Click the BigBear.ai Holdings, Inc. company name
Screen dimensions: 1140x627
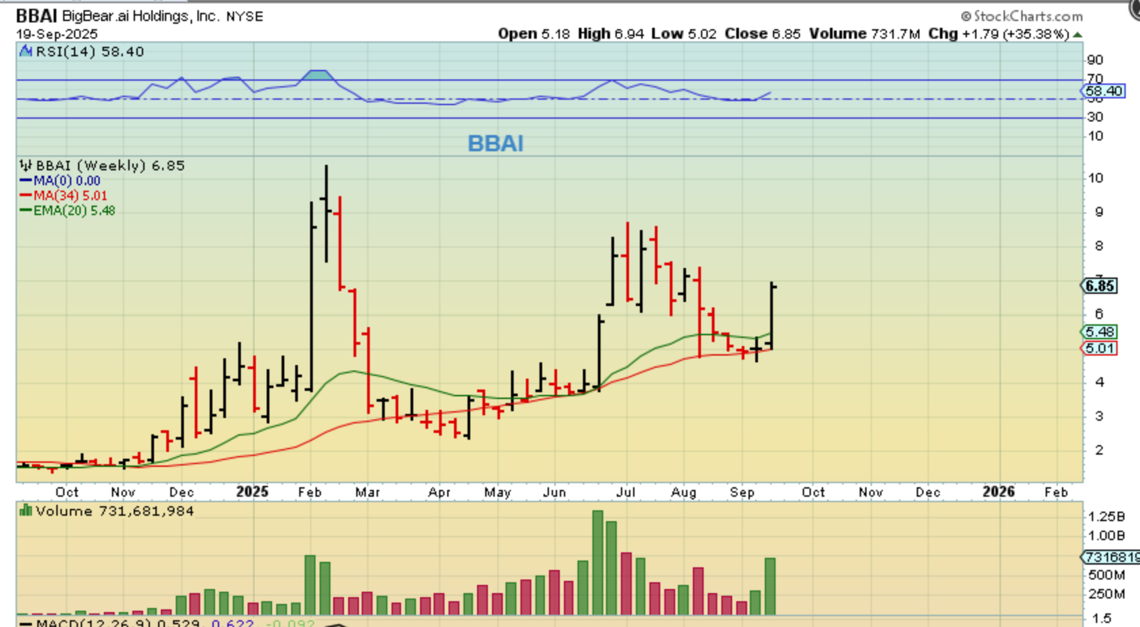pyautogui.click(x=140, y=16)
